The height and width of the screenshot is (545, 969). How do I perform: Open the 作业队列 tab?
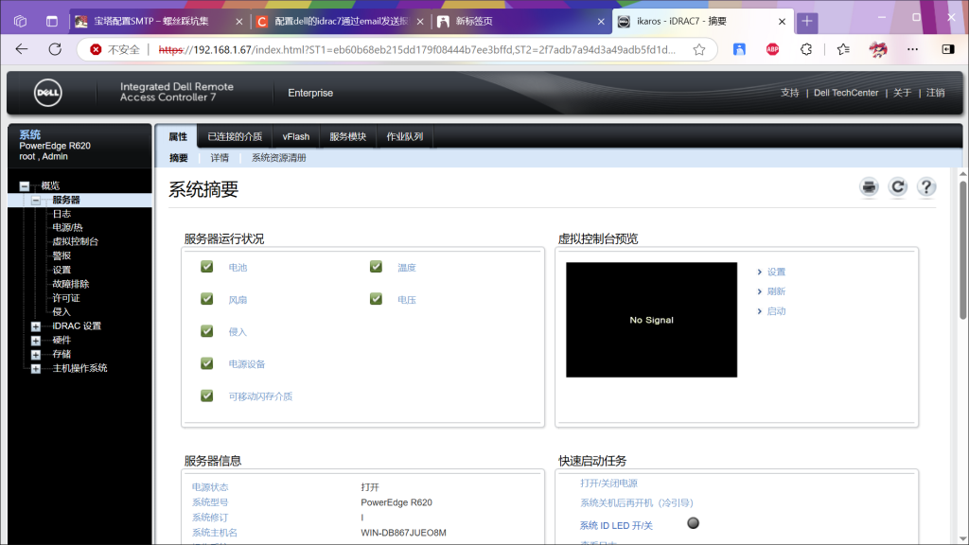[405, 136]
